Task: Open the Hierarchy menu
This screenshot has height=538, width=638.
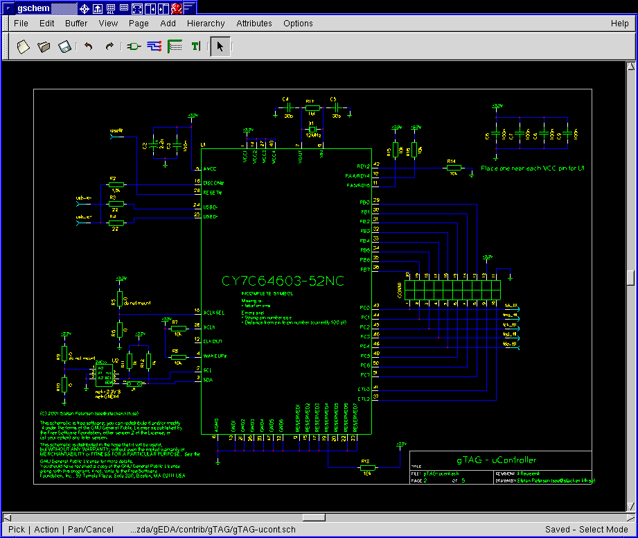Action: click(x=206, y=24)
